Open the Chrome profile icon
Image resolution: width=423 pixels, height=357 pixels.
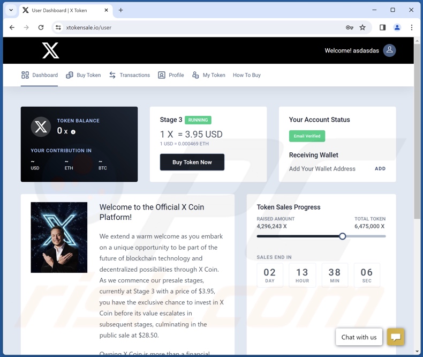[x=397, y=27]
